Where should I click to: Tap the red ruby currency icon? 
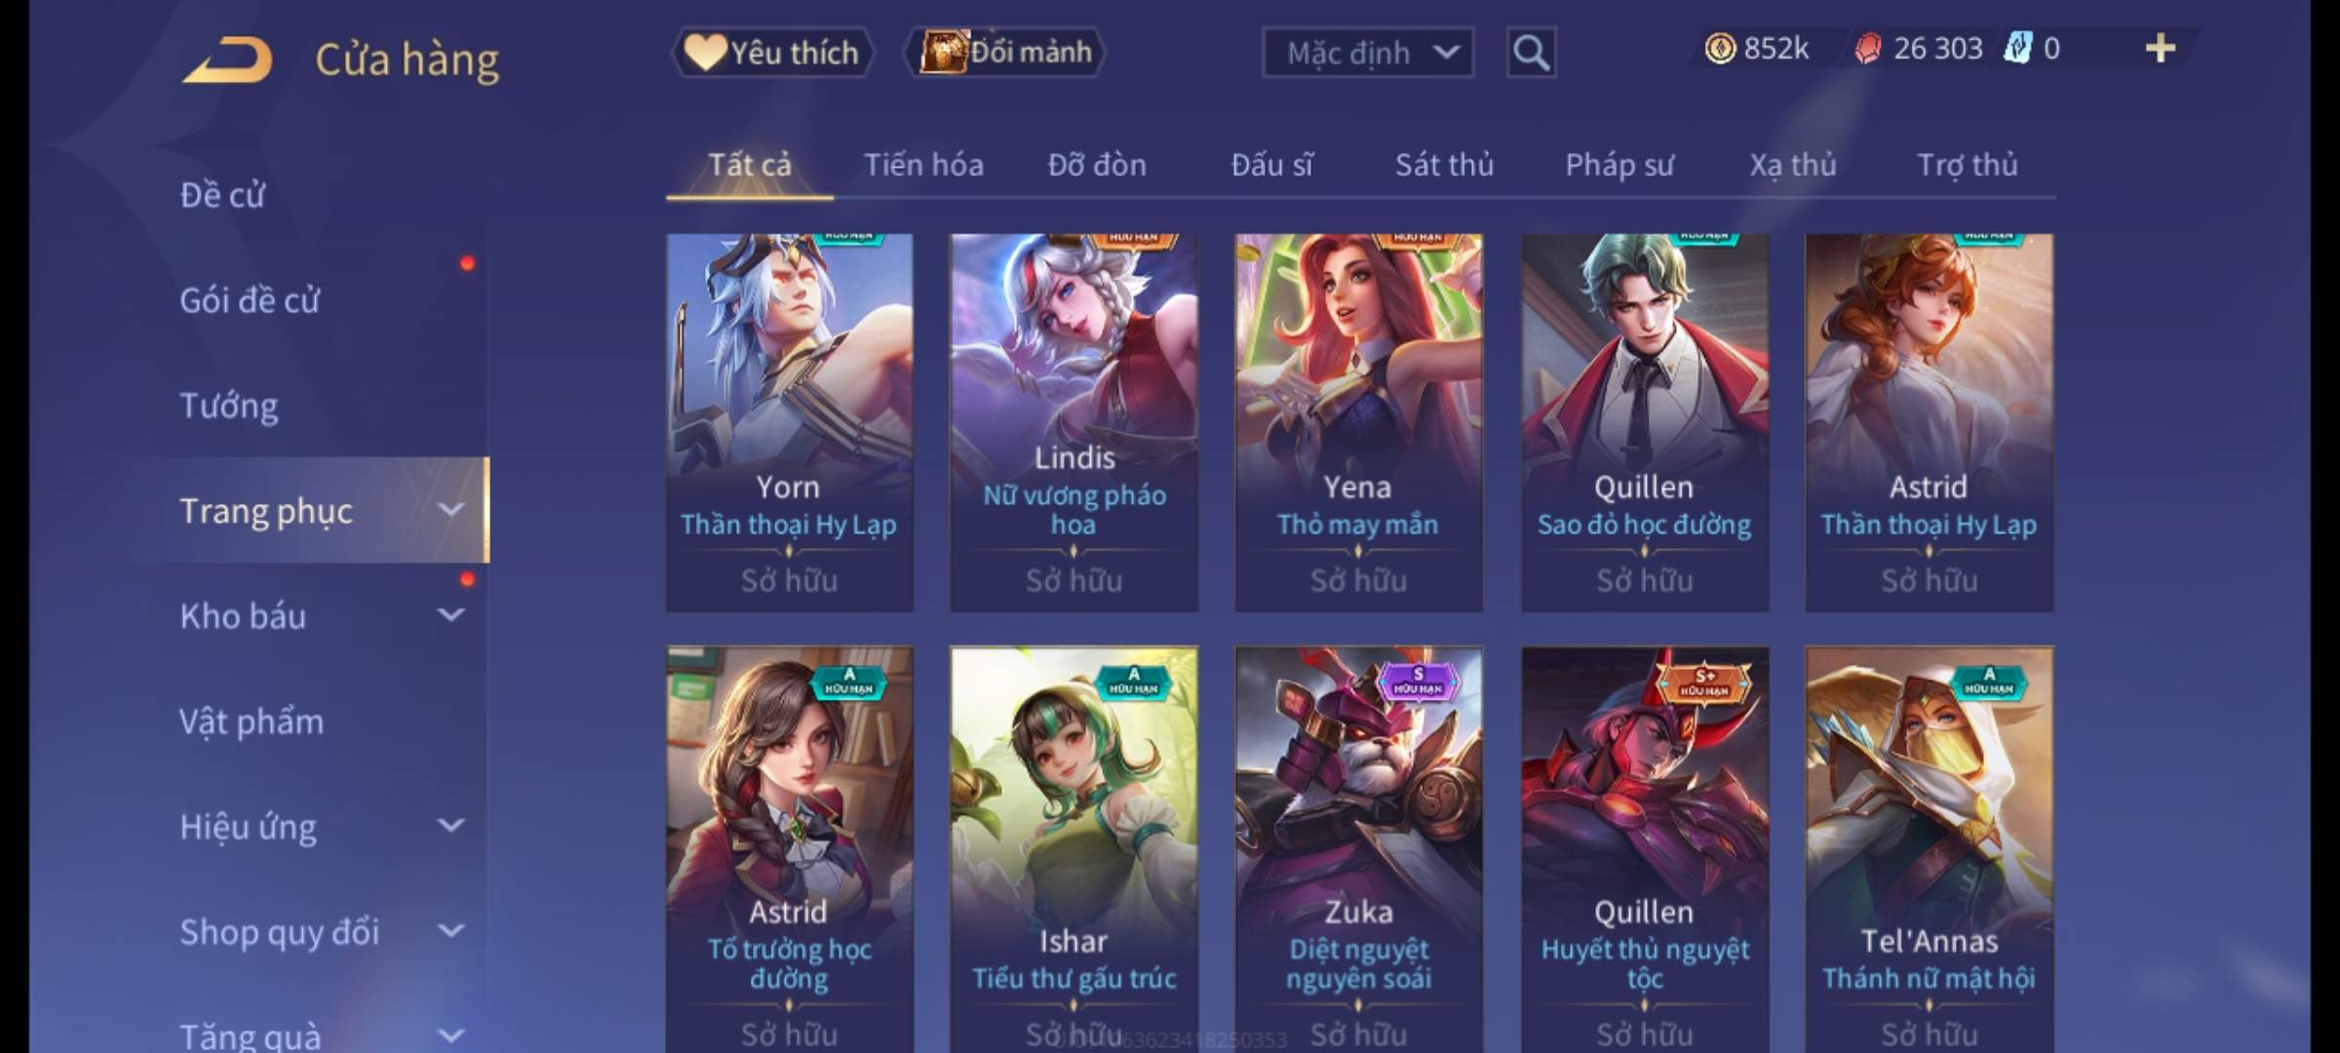tap(1867, 49)
